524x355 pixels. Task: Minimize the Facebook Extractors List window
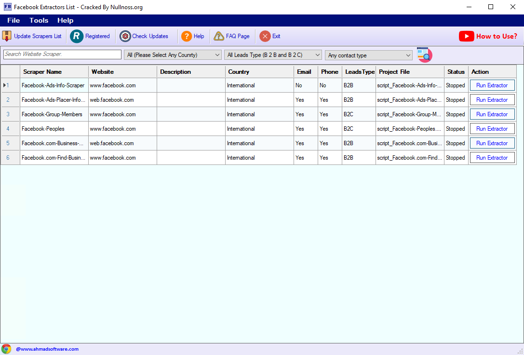pyautogui.click(x=469, y=7)
